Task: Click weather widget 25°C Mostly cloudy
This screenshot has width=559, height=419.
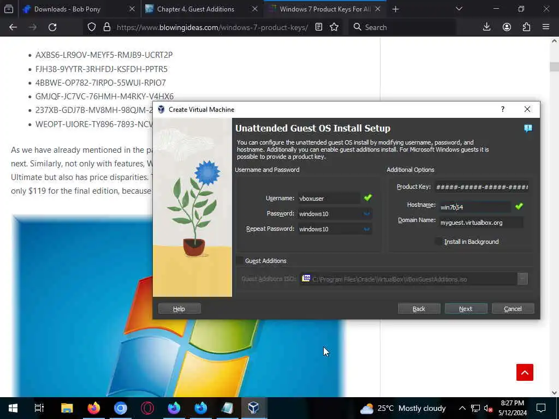Action: 402,408
